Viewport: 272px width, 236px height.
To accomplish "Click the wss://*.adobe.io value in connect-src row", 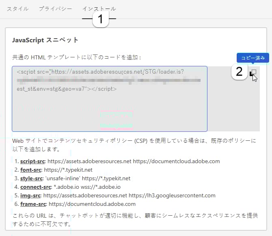I will coord(101,187).
